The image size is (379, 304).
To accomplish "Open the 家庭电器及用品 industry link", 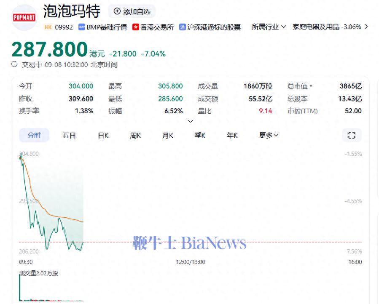I will click(x=315, y=27).
